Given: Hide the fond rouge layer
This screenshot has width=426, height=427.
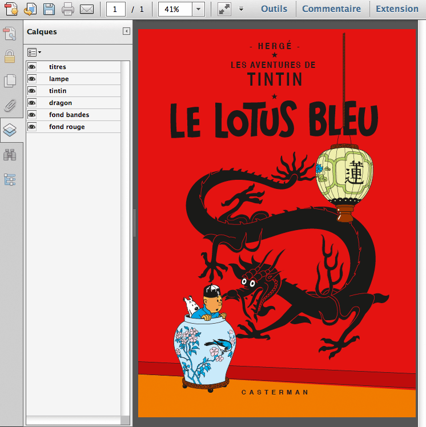Looking at the screenshot, I should click(x=32, y=127).
